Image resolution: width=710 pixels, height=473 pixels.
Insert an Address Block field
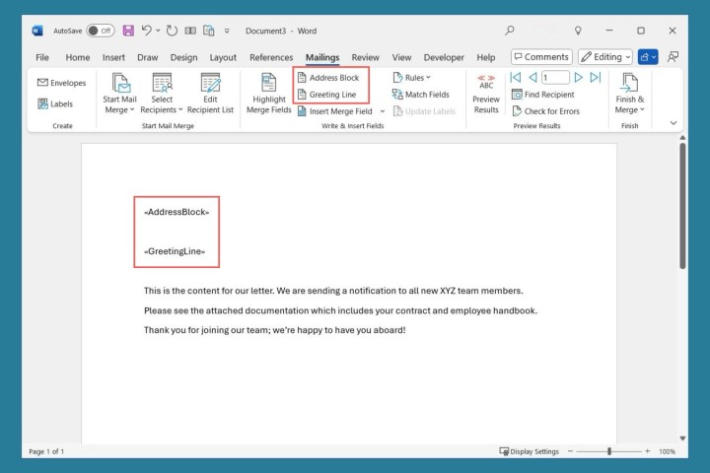click(x=328, y=78)
